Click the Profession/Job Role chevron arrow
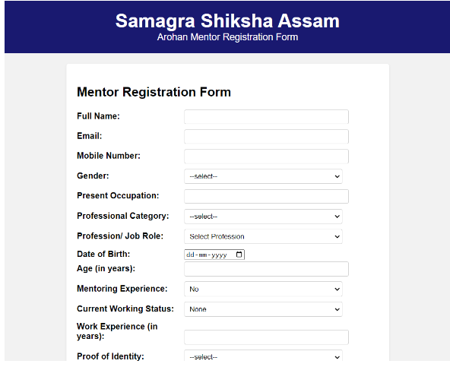The image size is (450, 367). (x=337, y=237)
